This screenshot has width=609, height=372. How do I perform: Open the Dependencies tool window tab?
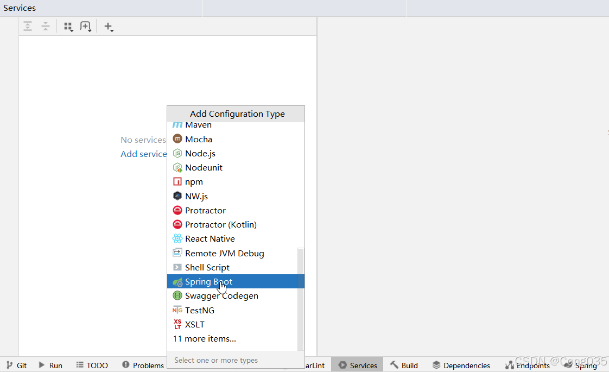[461, 365]
